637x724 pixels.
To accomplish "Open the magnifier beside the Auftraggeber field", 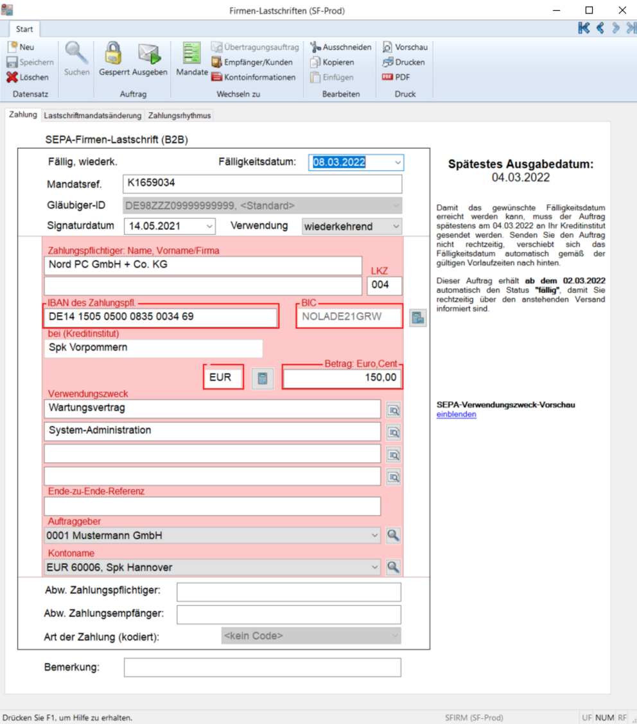I will click(393, 535).
